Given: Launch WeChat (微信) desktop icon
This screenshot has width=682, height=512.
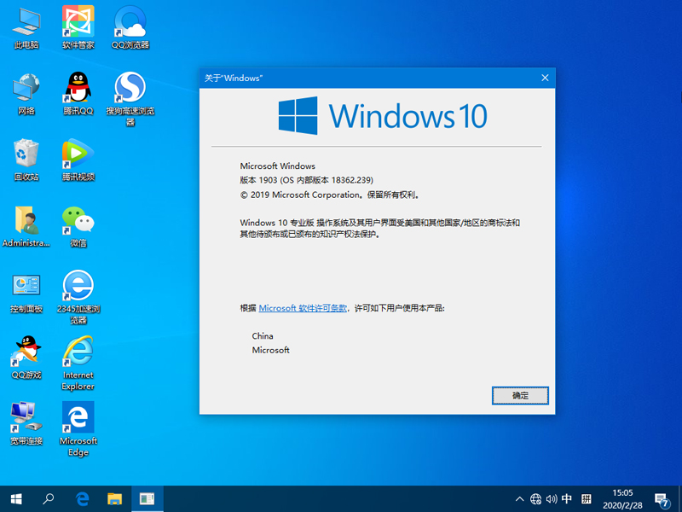Looking at the screenshot, I should click(x=78, y=220).
